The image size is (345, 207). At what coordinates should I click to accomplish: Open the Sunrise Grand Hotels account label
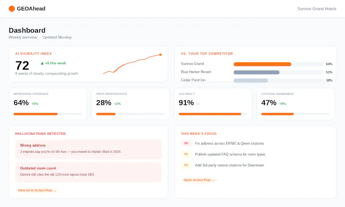coord(317,9)
